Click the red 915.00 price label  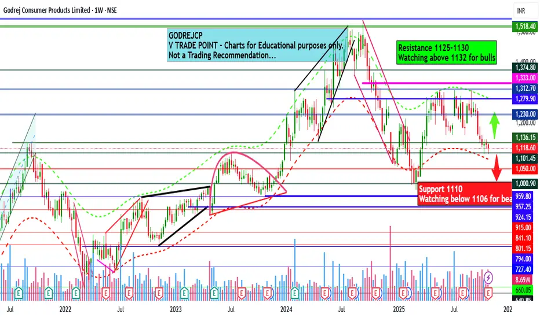pos(523,228)
